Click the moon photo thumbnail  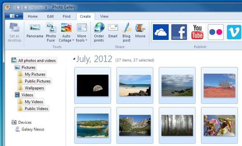click(x=93, y=85)
